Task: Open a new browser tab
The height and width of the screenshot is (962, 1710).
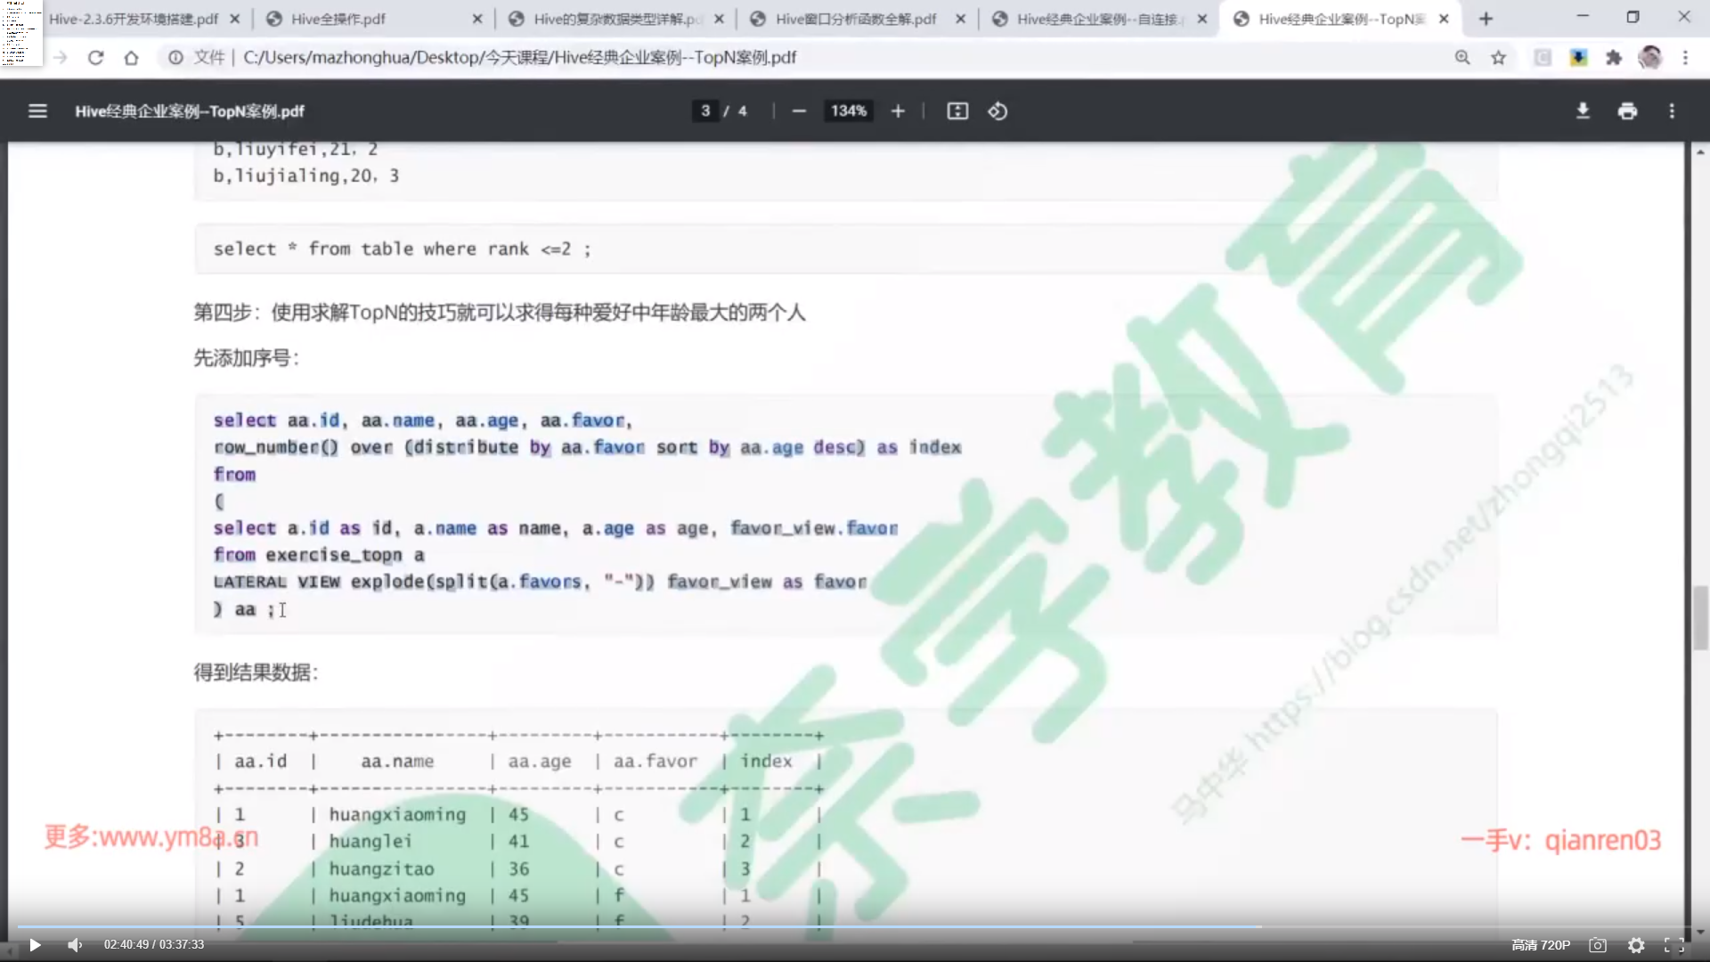Action: click(x=1486, y=19)
